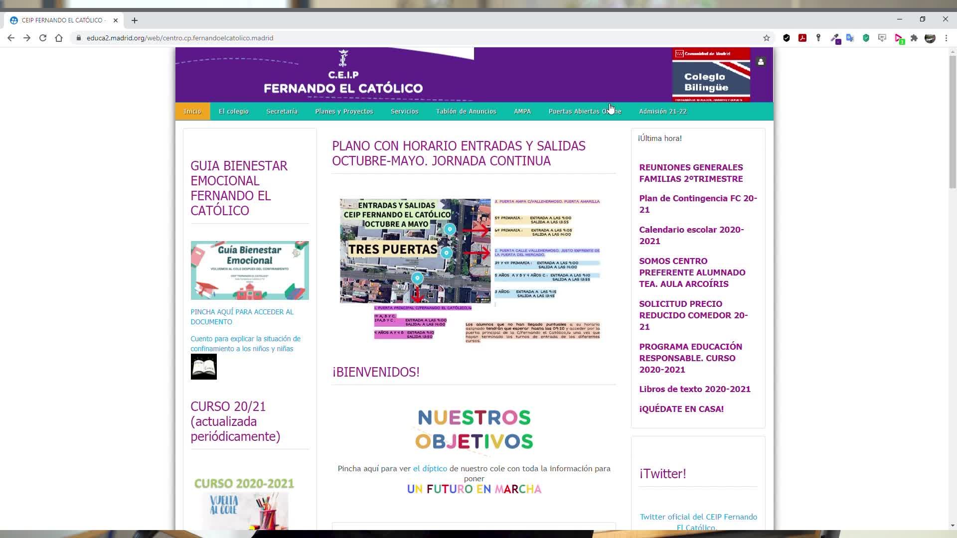Click the 'UN FUTURO EN MARCHA' text
This screenshot has height=538, width=957.
[474, 489]
